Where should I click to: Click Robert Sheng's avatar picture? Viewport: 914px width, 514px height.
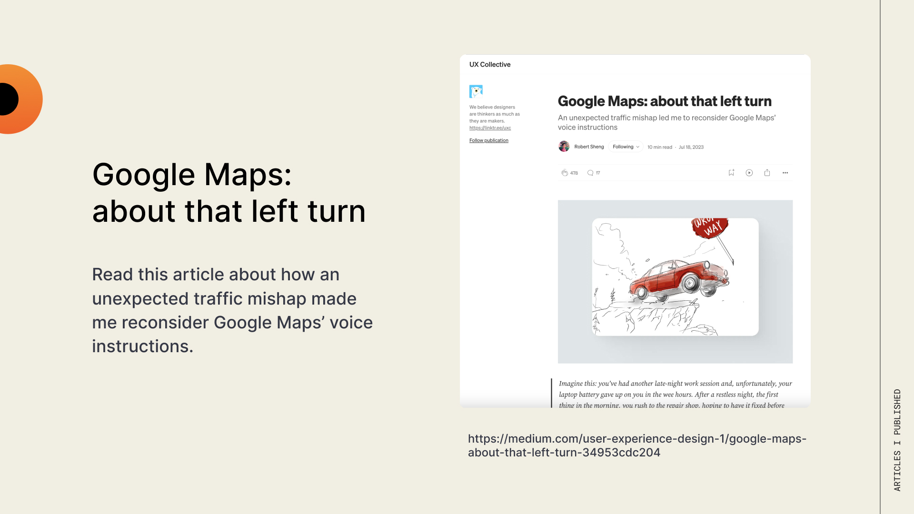564,147
